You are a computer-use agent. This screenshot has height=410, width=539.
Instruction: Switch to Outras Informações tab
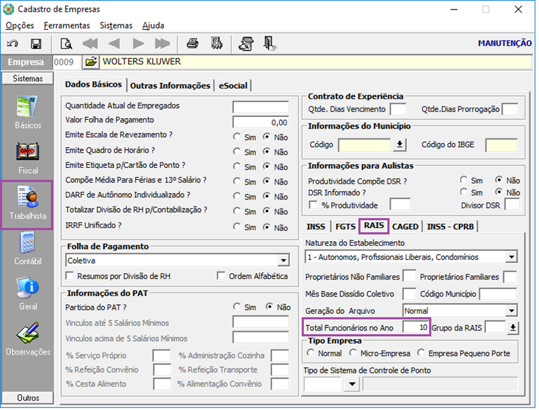click(x=170, y=86)
